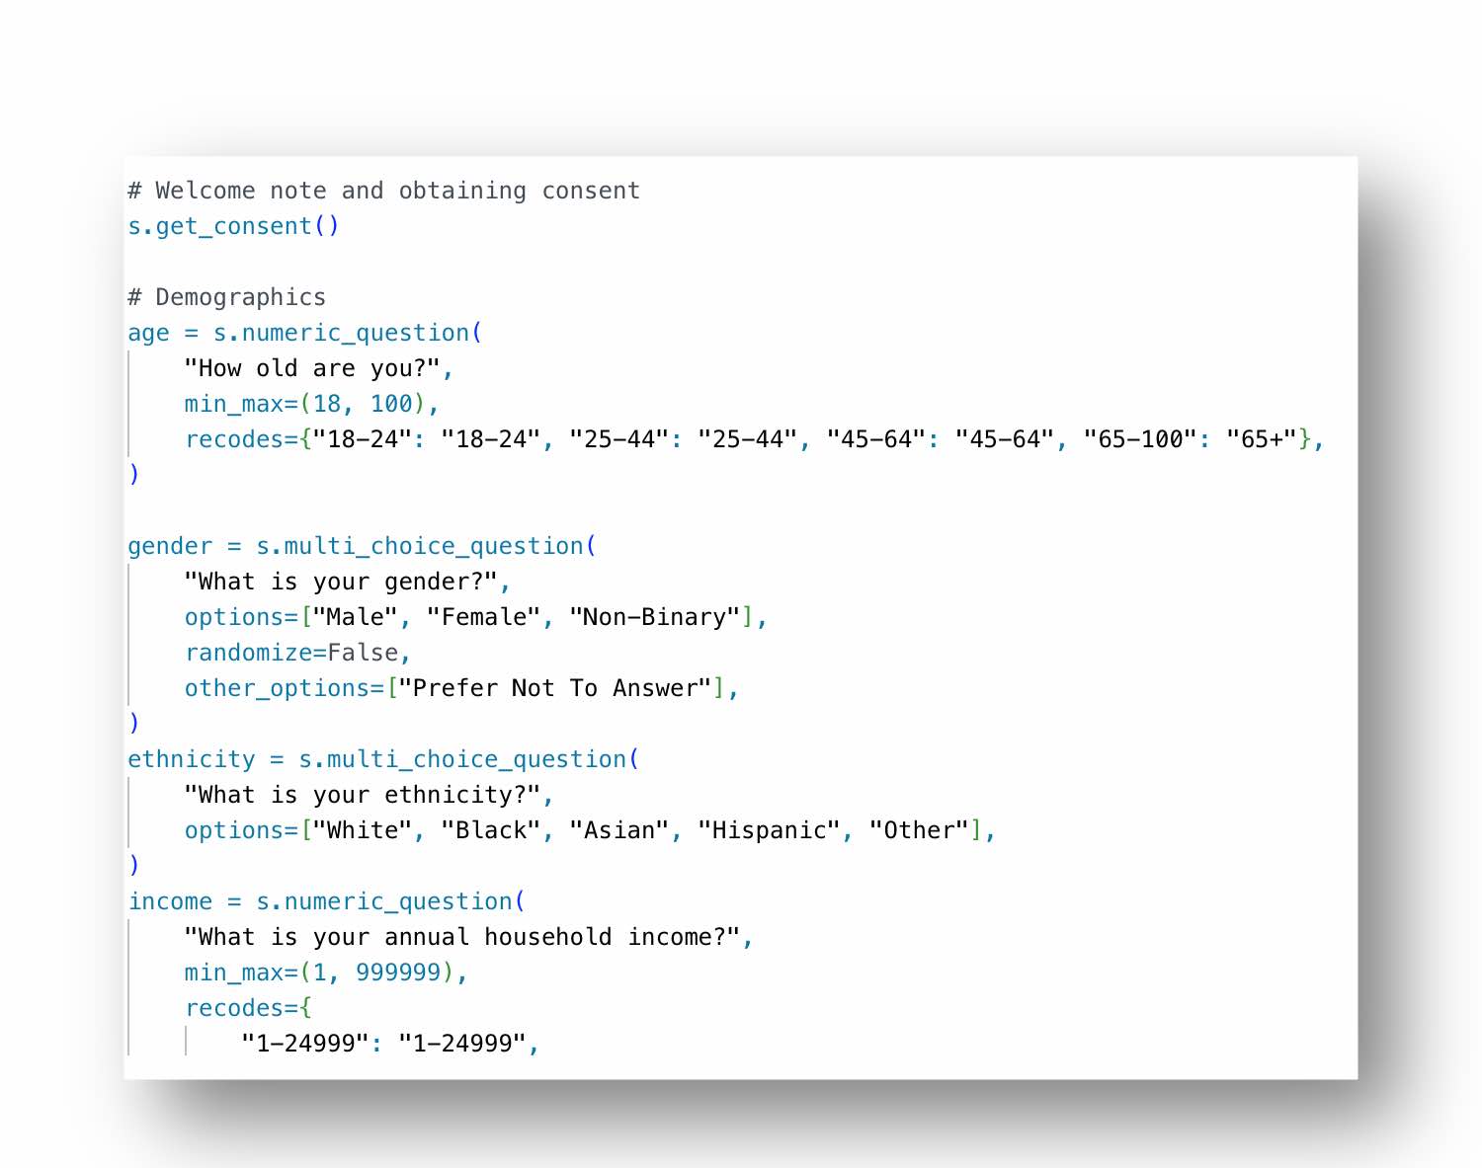Click the "# Demographics" comment line
The height and width of the screenshot is (1168, 1482).
(x=226, y=297)
